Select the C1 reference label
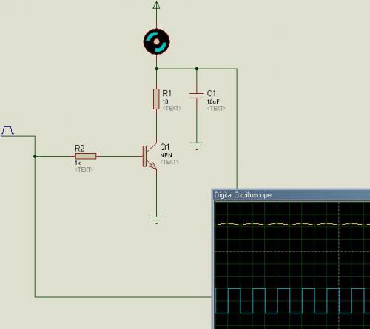Image resolution: width=370 pixels, height=329 pixels. coord(212,93)
